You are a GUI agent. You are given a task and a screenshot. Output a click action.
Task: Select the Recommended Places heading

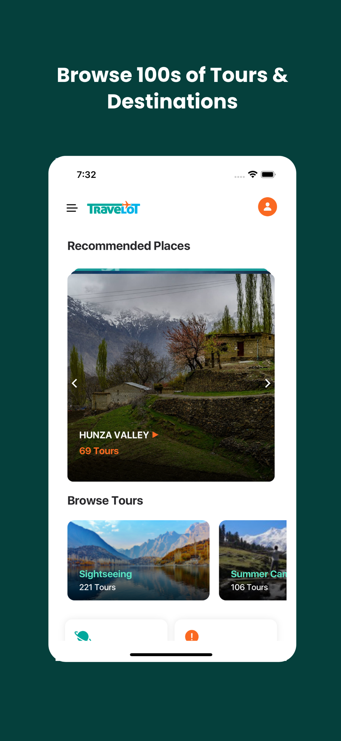coord(129,246)
